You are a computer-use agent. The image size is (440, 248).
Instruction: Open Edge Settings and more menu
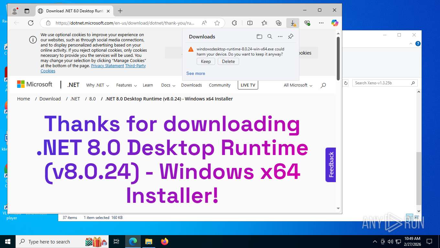321,23
